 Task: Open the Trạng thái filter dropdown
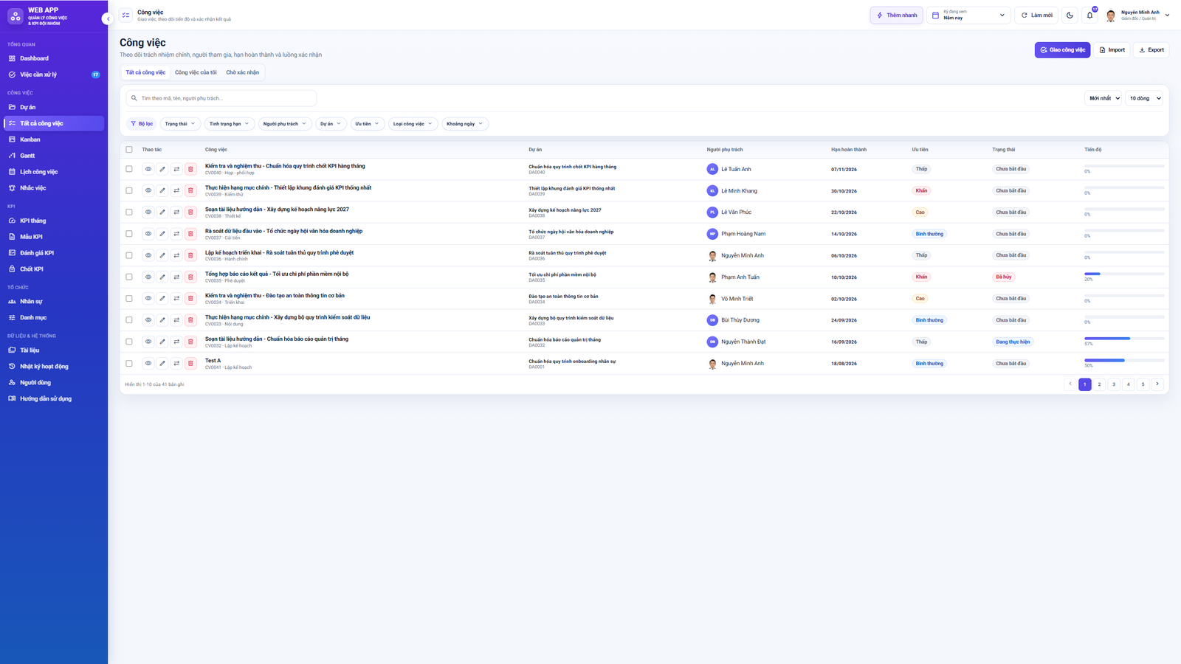(x=180, y=124)
